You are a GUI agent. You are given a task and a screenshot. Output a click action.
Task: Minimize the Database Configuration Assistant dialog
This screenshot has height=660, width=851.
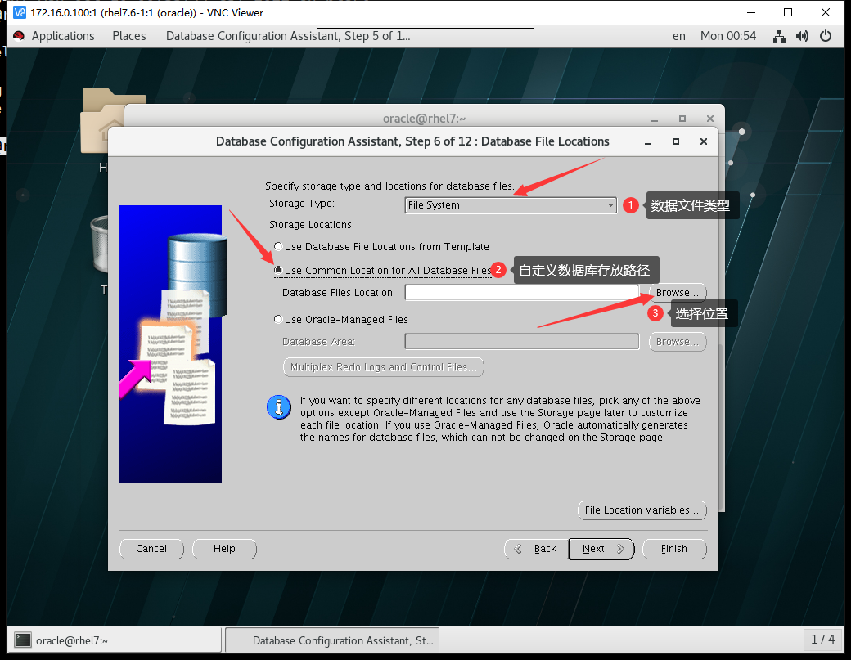point(648,142)
